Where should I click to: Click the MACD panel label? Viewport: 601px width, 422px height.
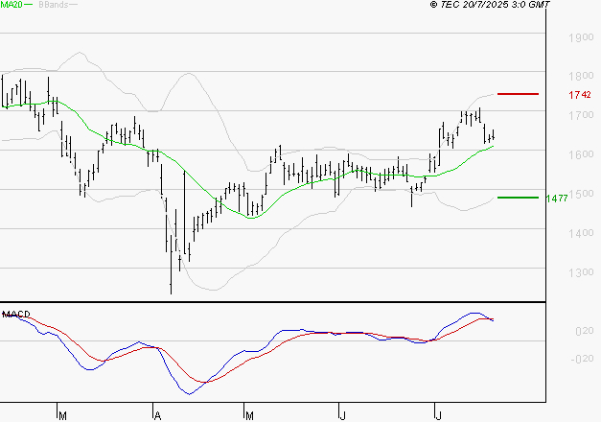coord(16,315)
